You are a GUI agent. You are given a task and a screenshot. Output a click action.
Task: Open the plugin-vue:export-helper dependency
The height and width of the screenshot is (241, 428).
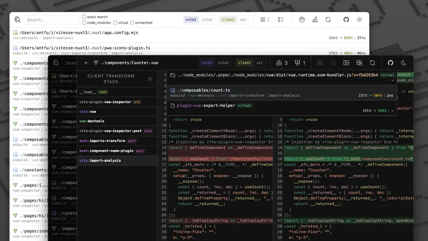pos(282,108)
